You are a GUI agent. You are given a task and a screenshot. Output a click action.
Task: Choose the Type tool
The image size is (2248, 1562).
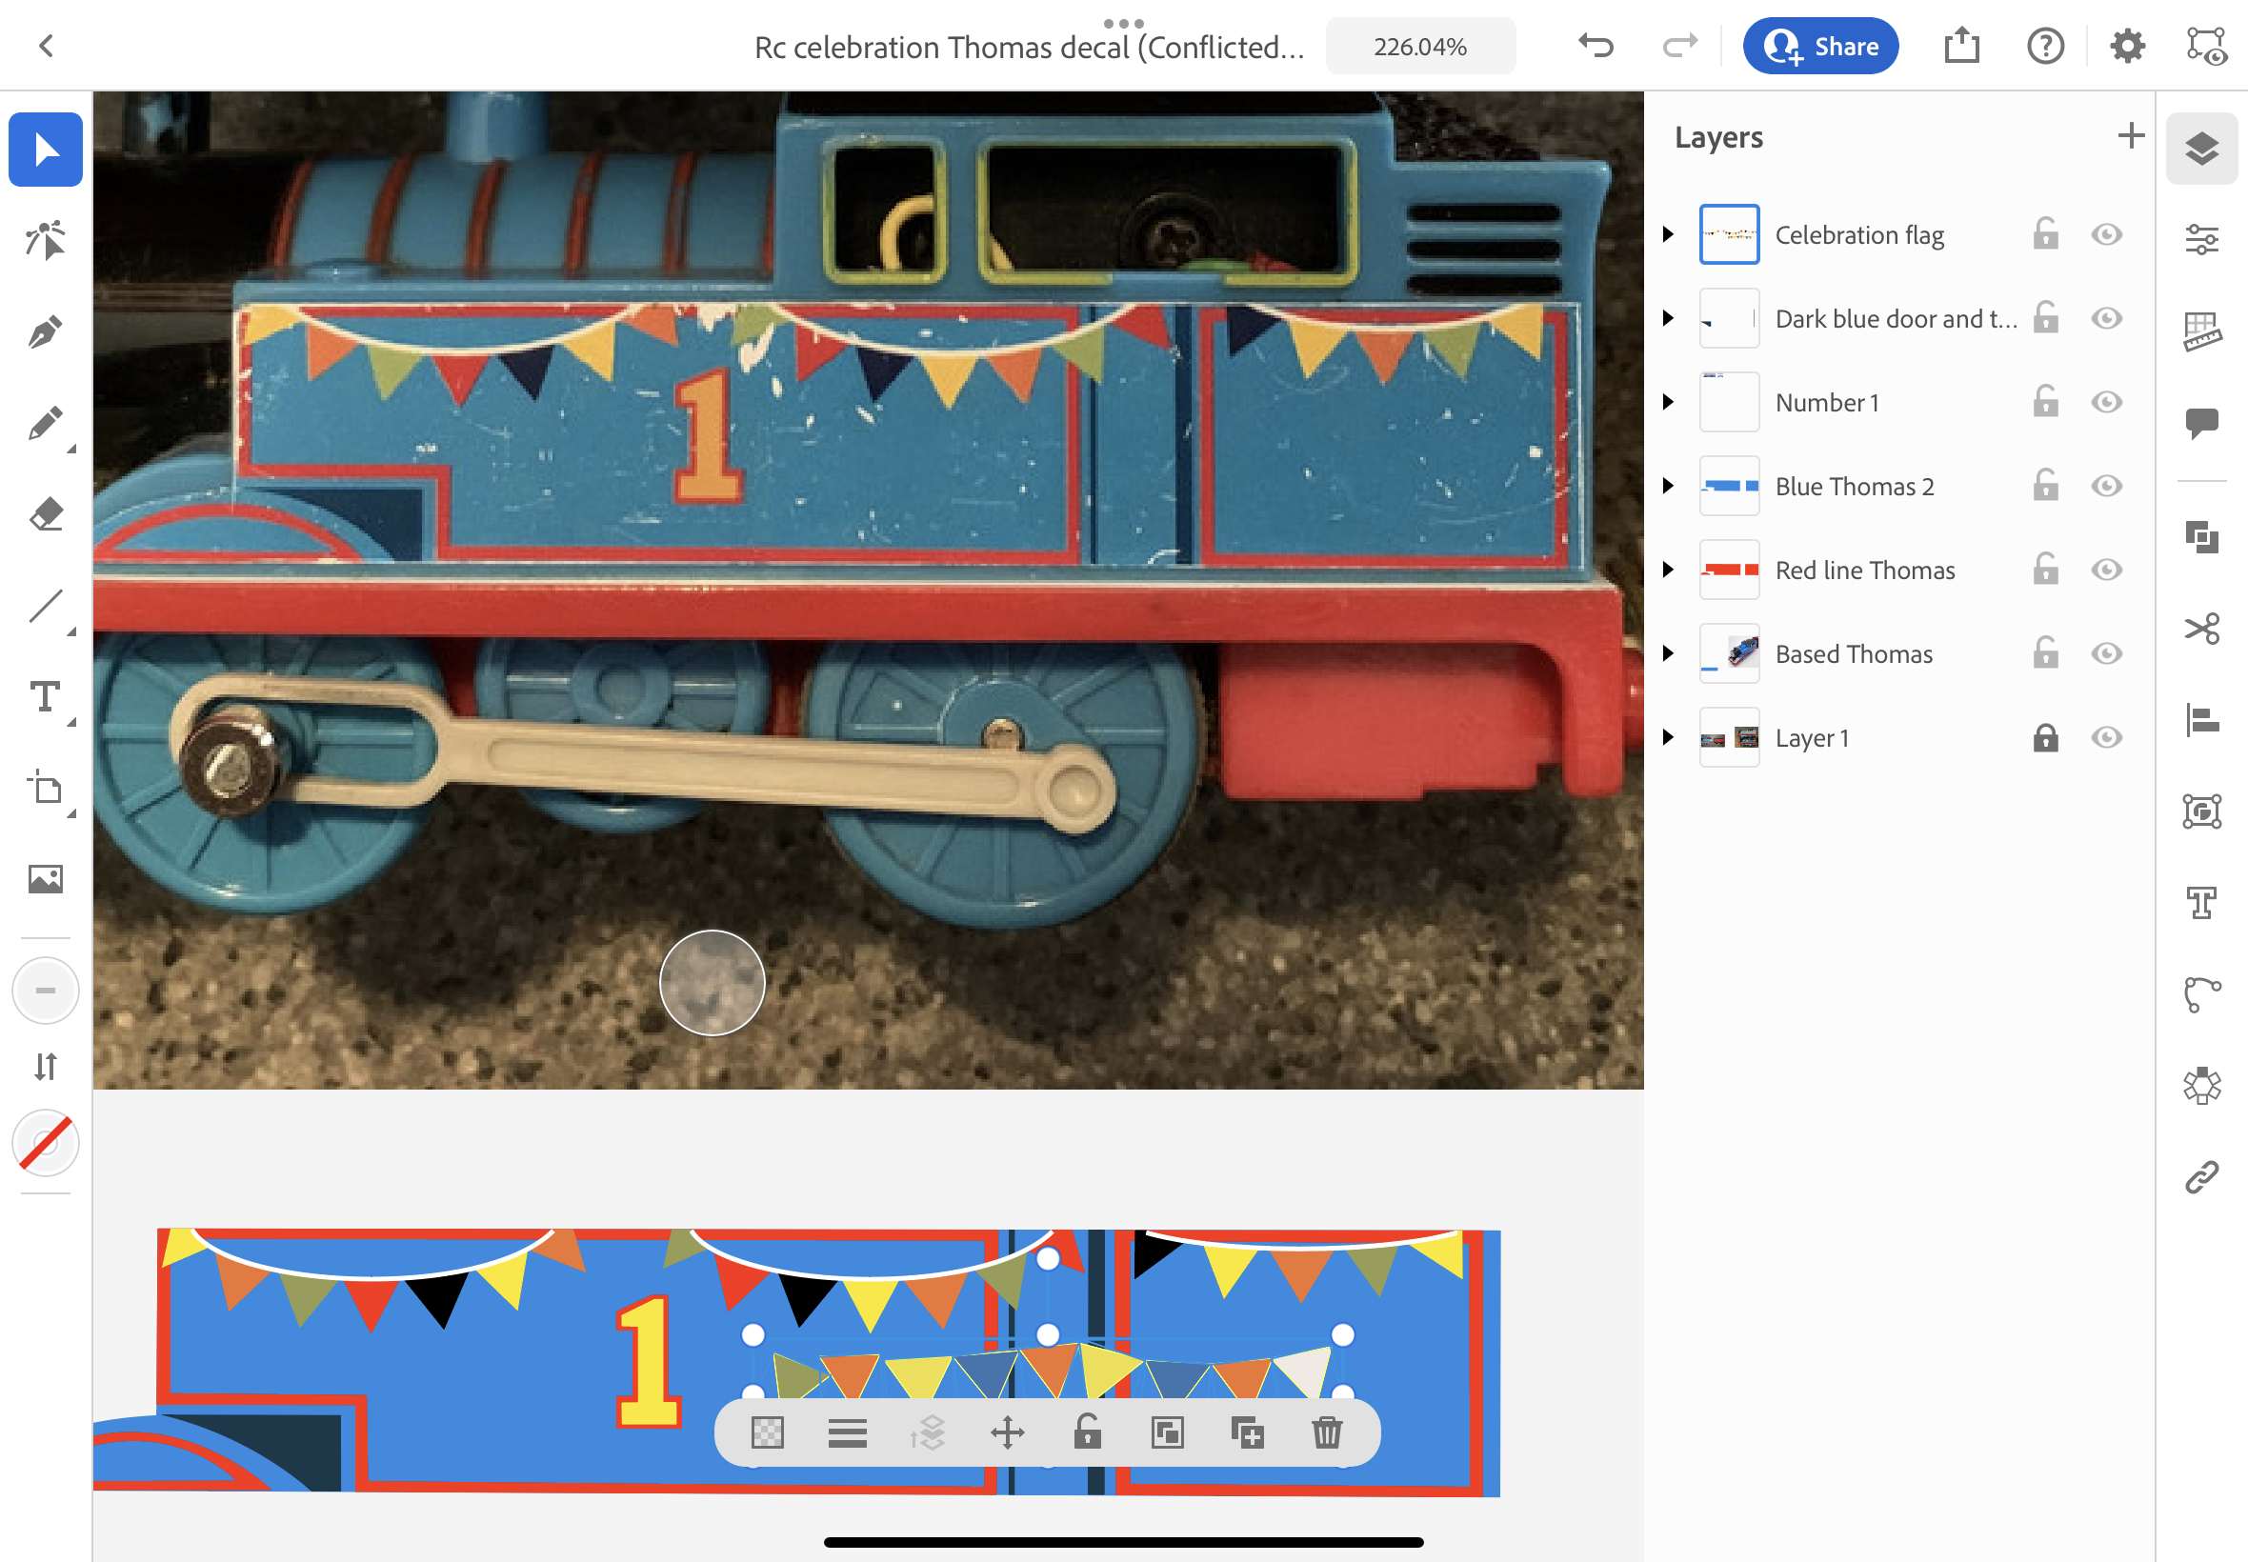tap(45, 696)
